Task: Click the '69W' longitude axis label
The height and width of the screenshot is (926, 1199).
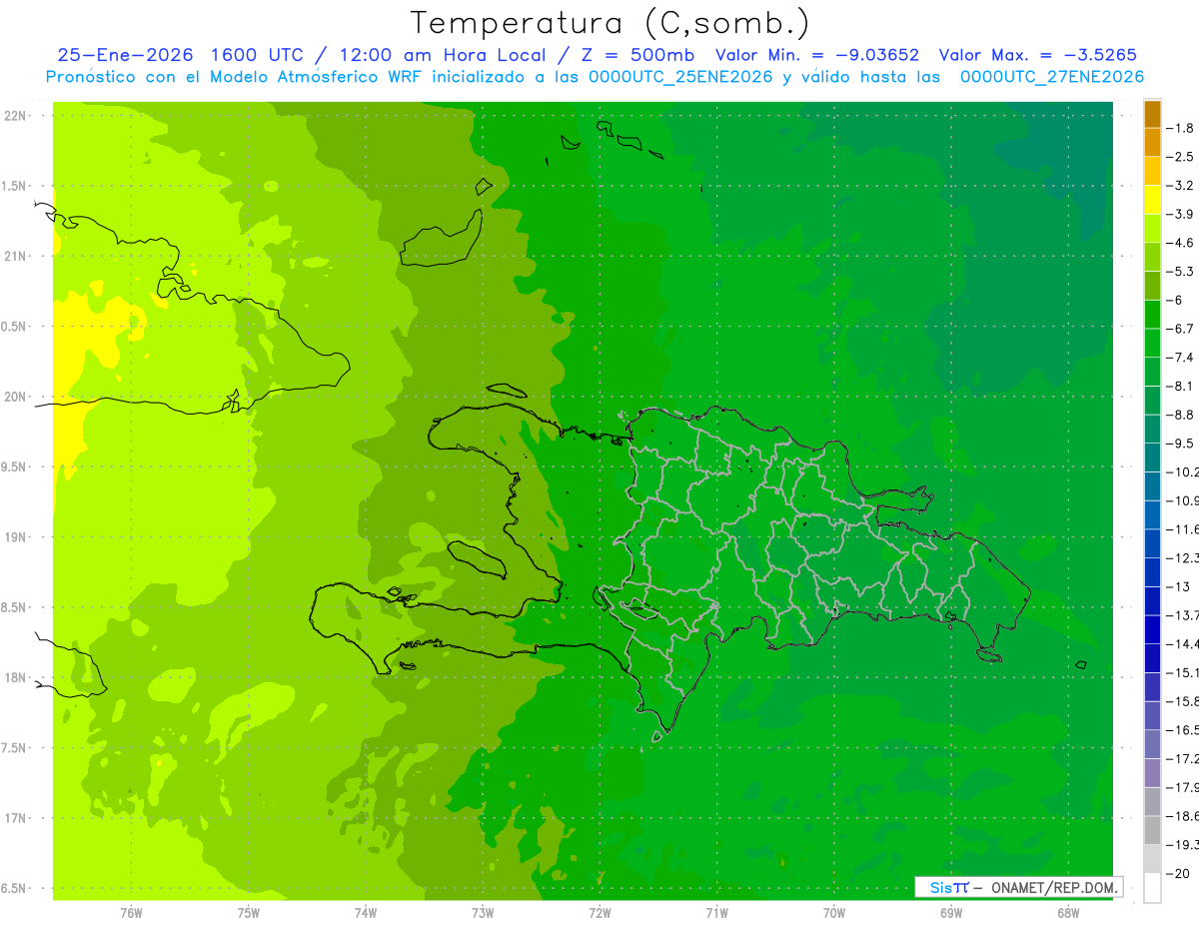Action: 951,913
